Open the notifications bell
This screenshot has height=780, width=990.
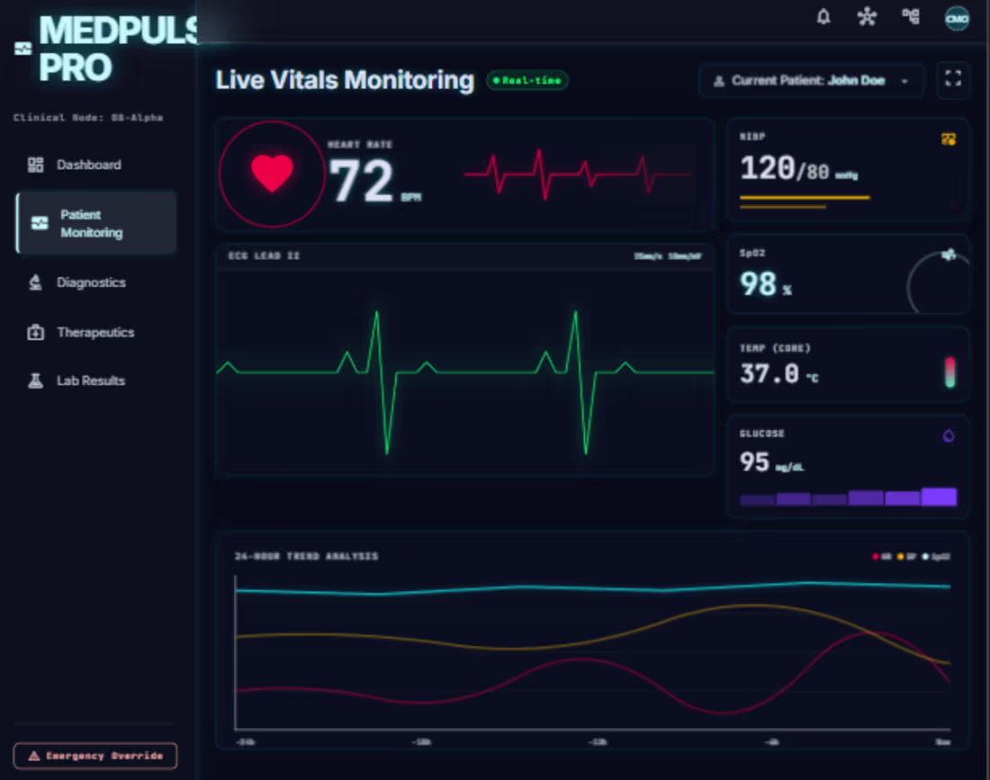pos(823,16)
